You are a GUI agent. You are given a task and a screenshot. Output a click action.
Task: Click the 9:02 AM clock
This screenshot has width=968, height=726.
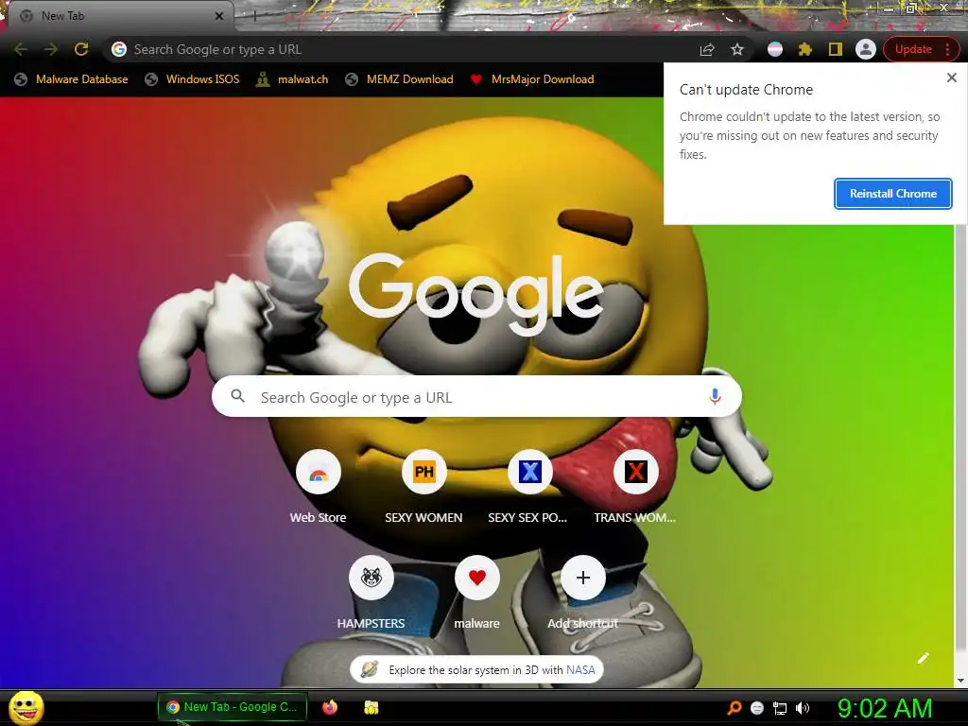pos(885,709)
